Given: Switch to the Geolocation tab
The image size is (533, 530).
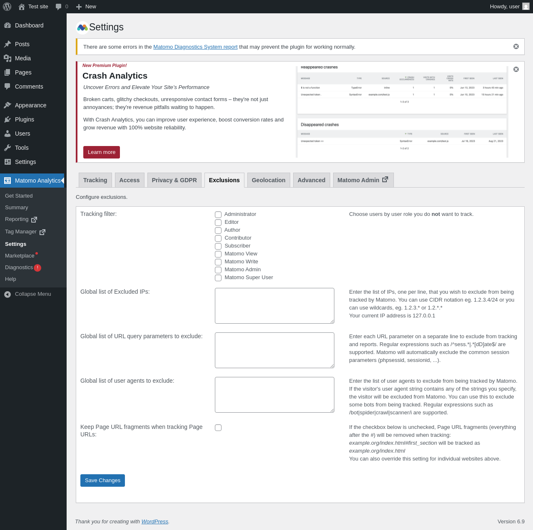Looking at the screenshot, I should pos(269,180).
